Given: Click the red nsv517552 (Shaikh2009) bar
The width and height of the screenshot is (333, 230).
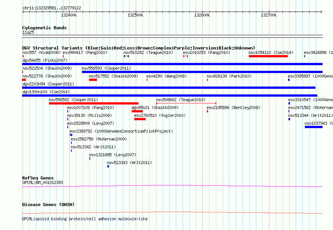Looking at the screenshot, I should pos(93,80).
